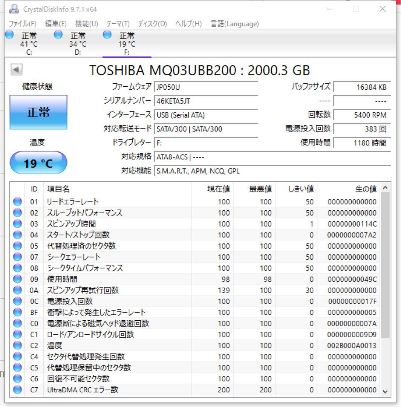Select the indicator beside スピンアップ時間

[x=17, y=224]
